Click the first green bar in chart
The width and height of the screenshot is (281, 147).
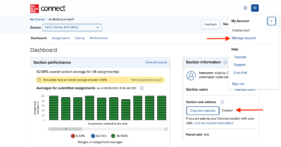(54, 108)
